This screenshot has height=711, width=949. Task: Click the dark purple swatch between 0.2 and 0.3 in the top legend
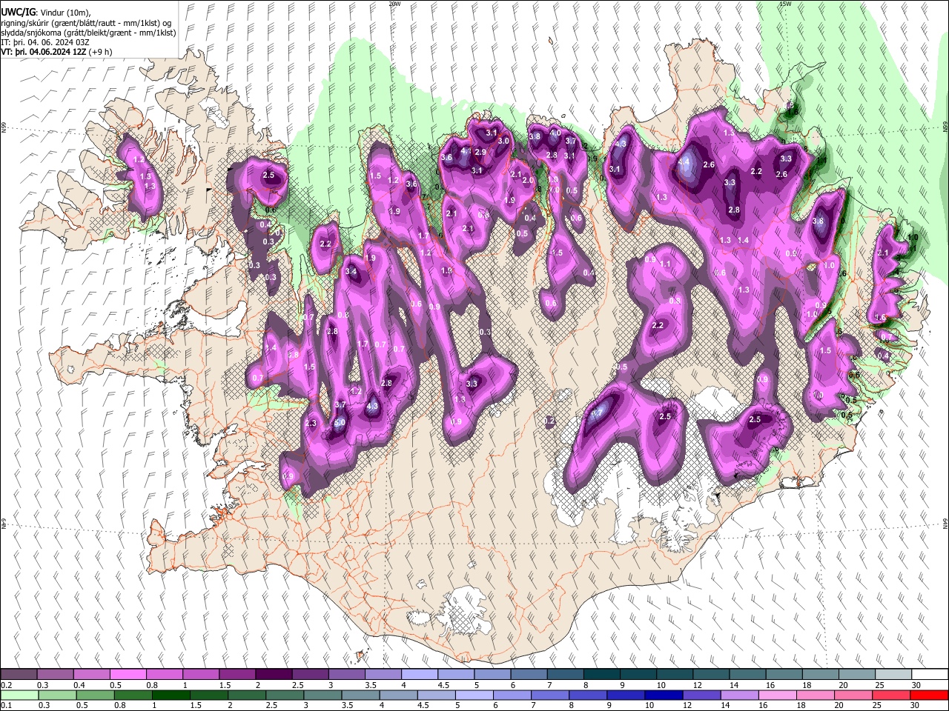pyautogui.click(x=19, y=675)
